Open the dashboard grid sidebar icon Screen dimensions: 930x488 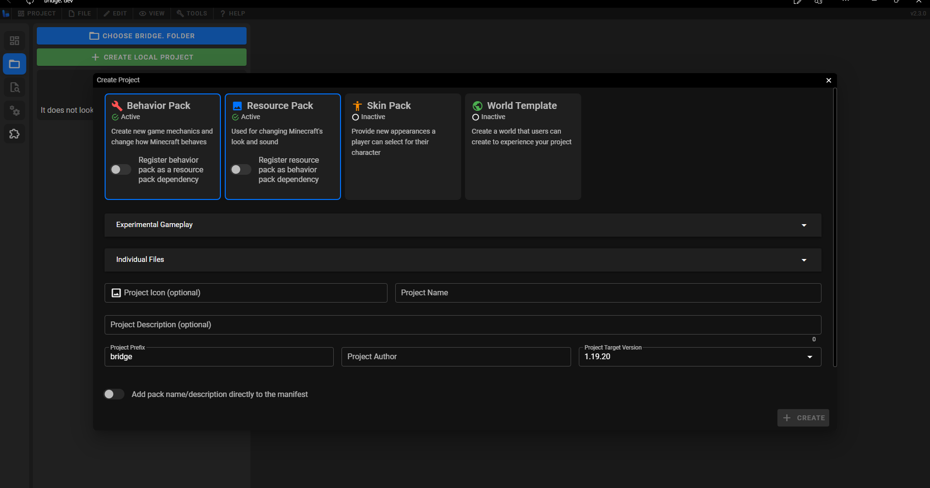point(15,41)
